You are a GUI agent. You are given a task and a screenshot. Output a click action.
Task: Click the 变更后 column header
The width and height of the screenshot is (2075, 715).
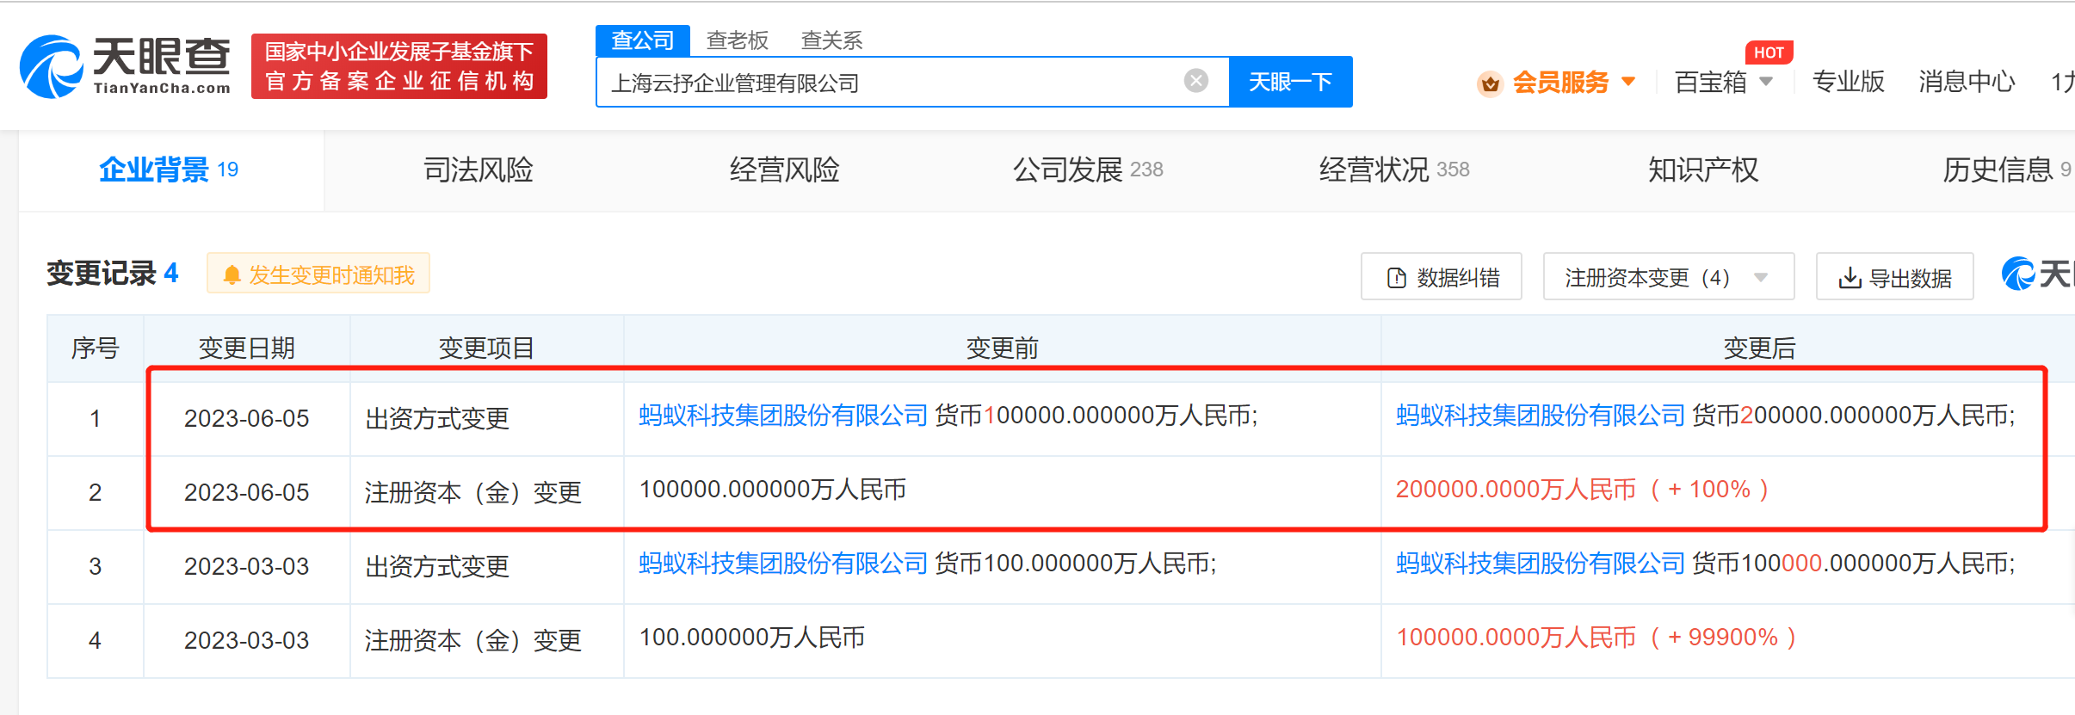pos(1759,348)
